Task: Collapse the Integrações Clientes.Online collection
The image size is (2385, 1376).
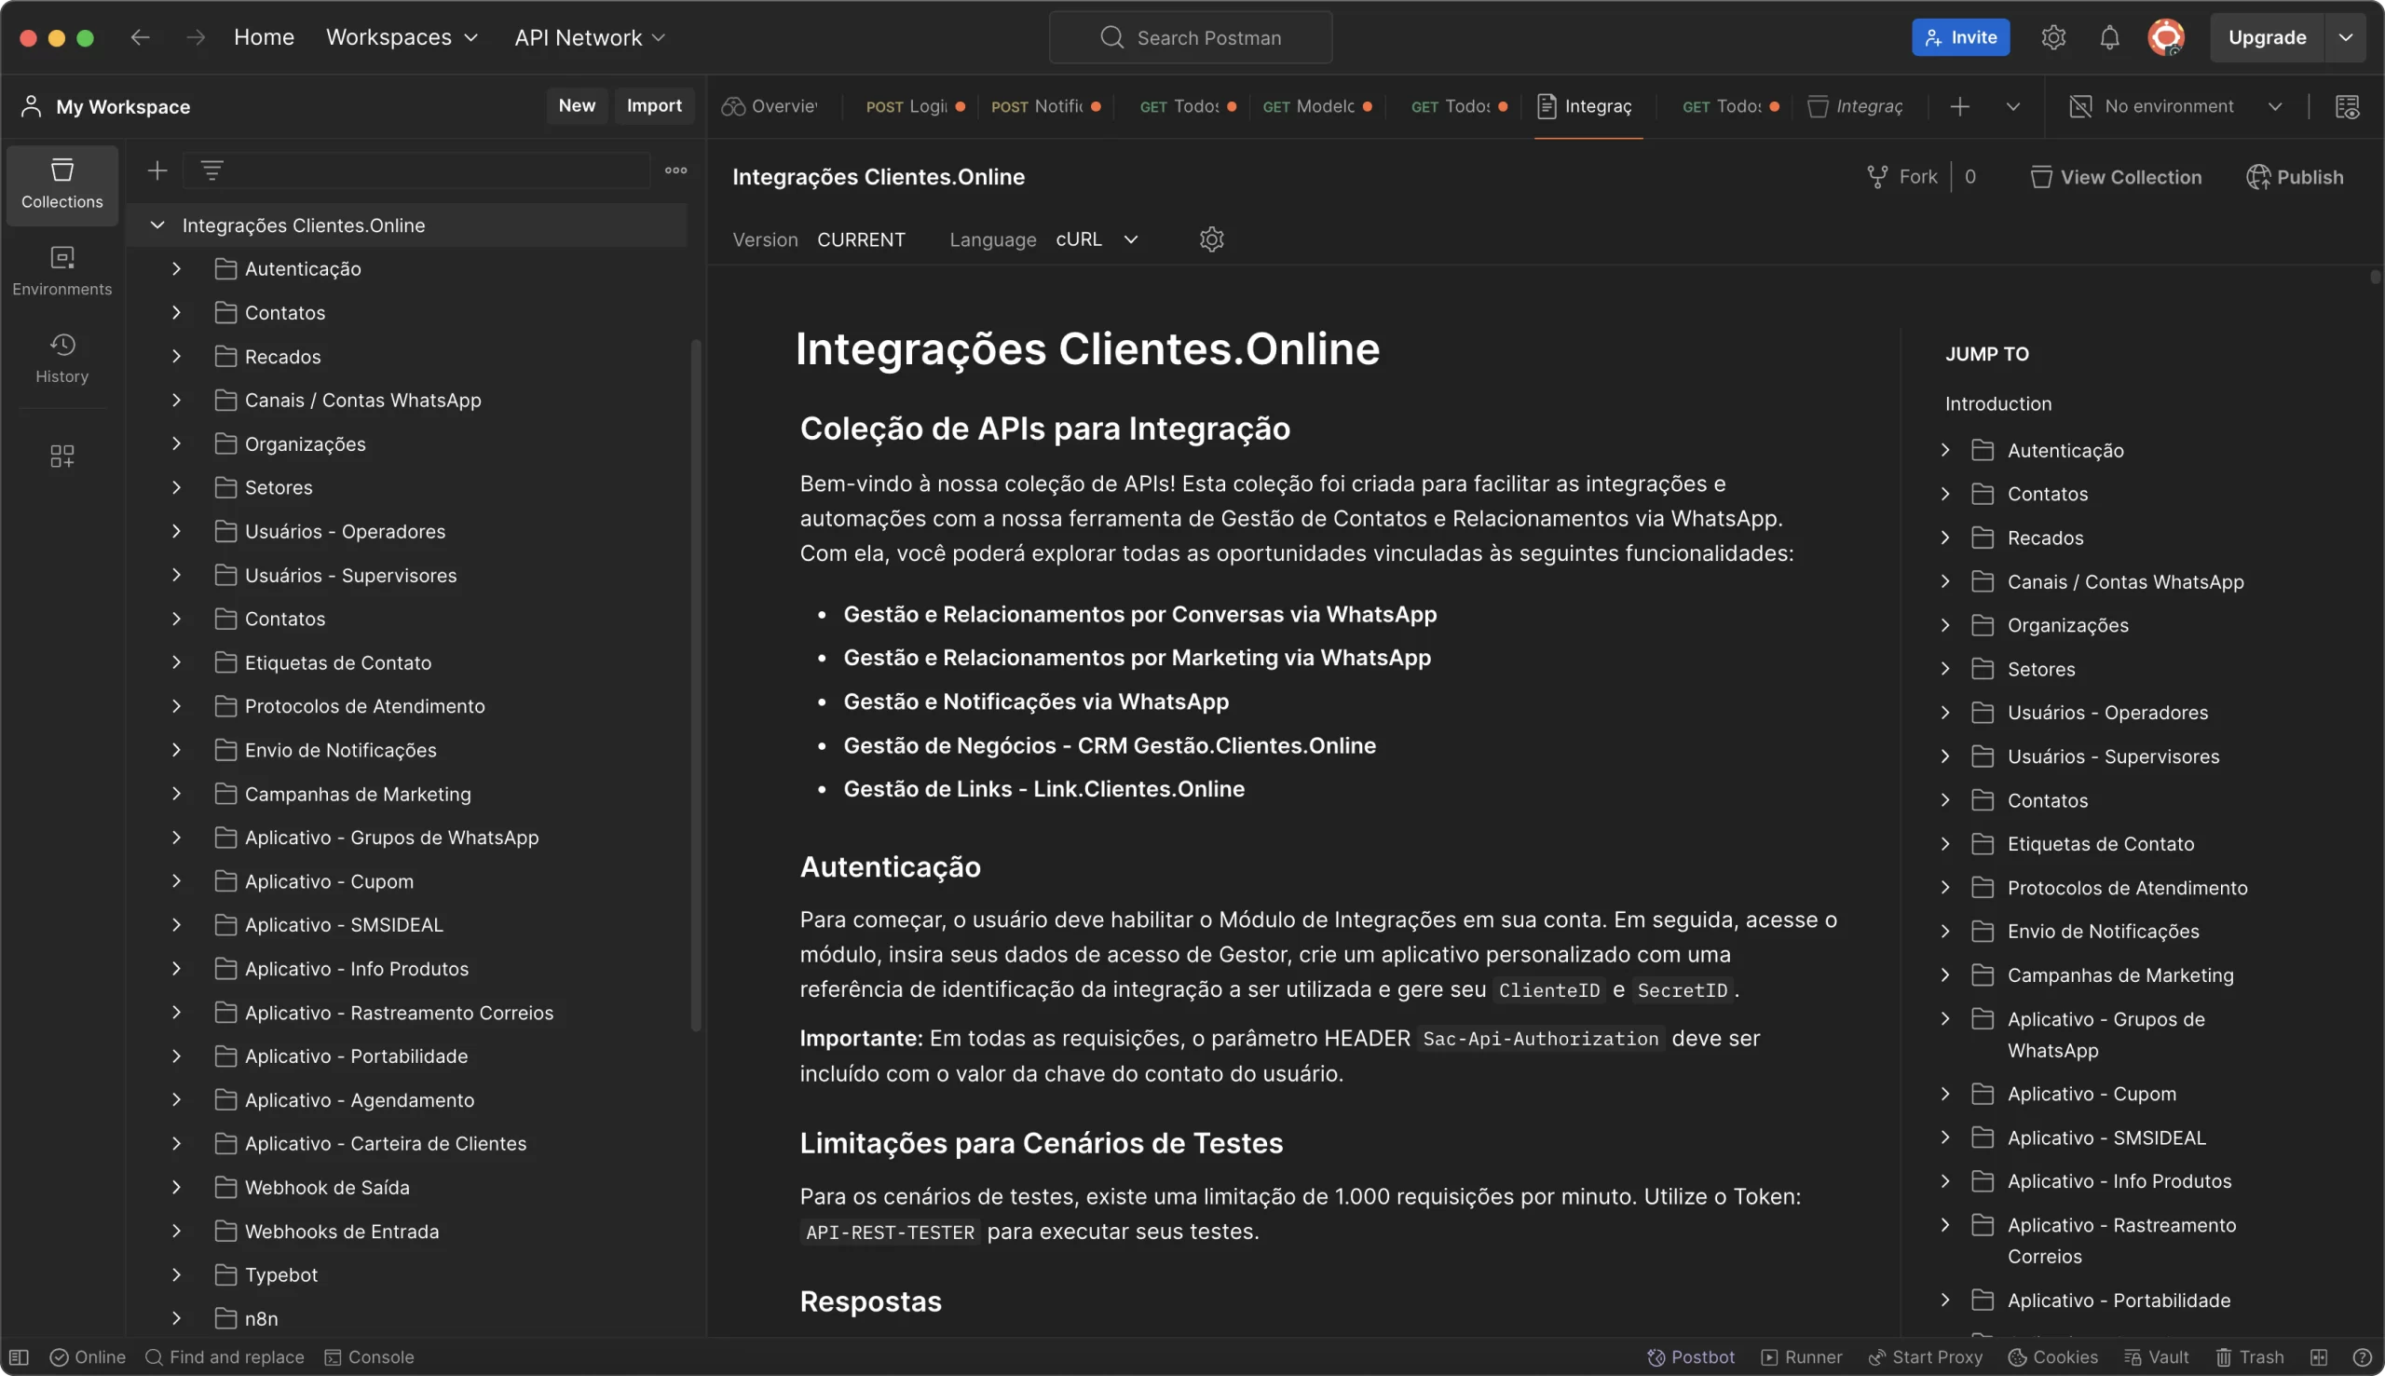Action: click(x=157, y=225)
